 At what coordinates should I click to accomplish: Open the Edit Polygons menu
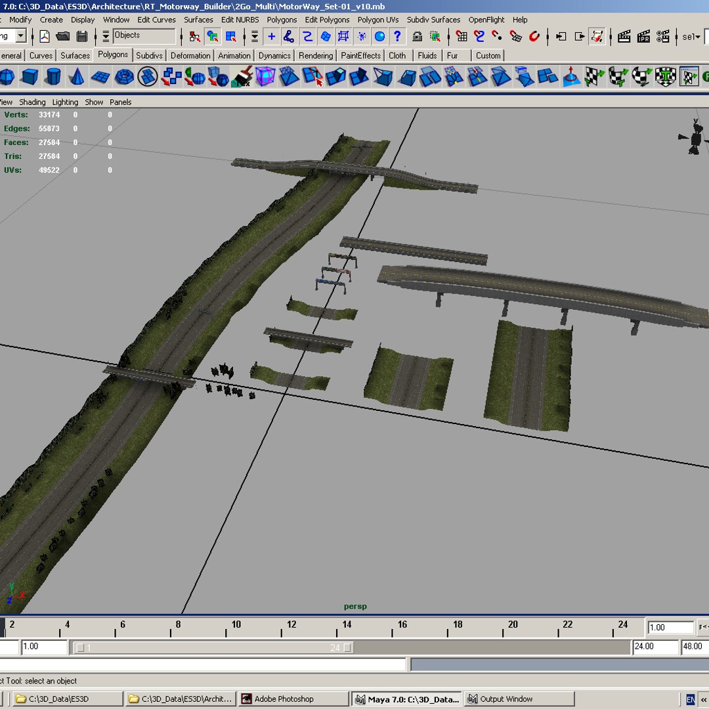(x=327, y=20)
